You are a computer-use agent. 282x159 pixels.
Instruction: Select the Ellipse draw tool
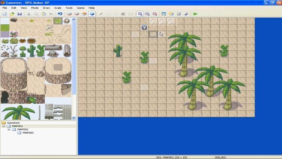[x=116, y=14]
